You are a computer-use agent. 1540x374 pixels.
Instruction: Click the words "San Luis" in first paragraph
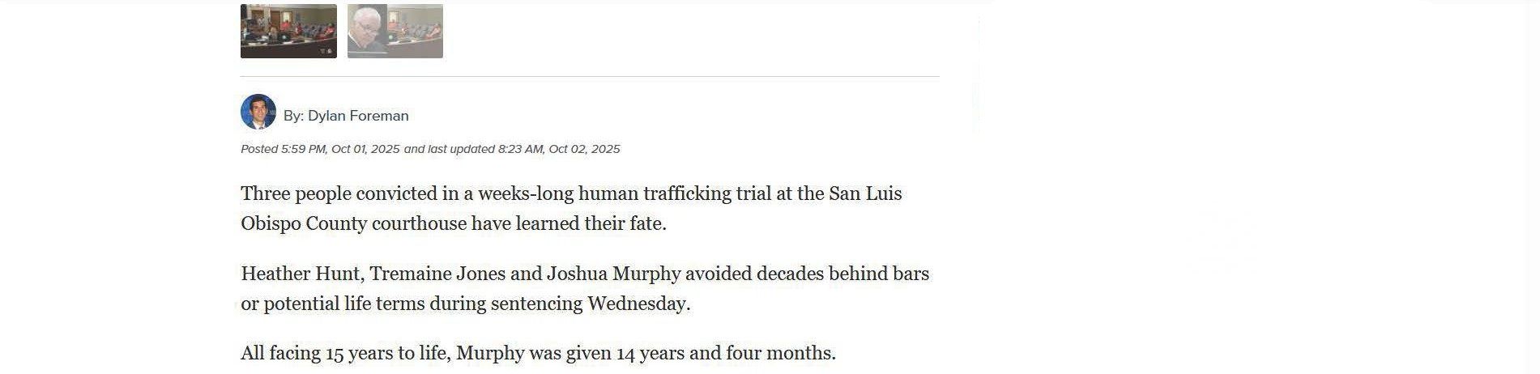(865, 193)
